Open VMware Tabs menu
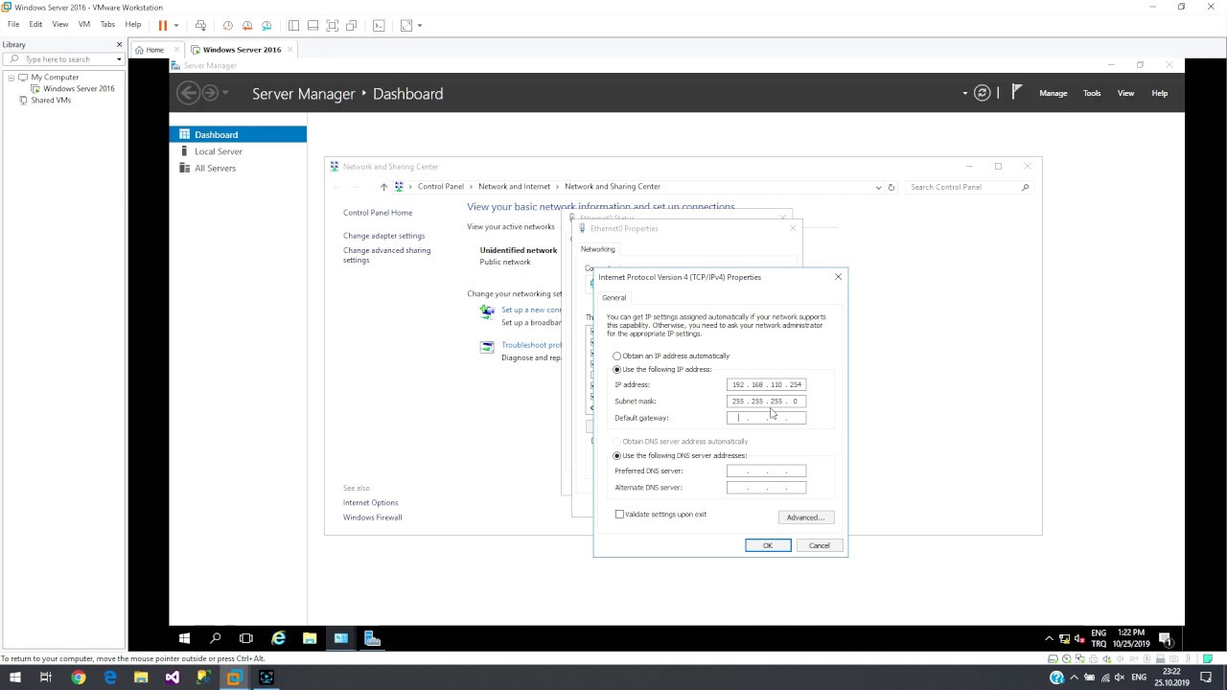Screen dimensions: 1227x690 click(x=107, y=24)
